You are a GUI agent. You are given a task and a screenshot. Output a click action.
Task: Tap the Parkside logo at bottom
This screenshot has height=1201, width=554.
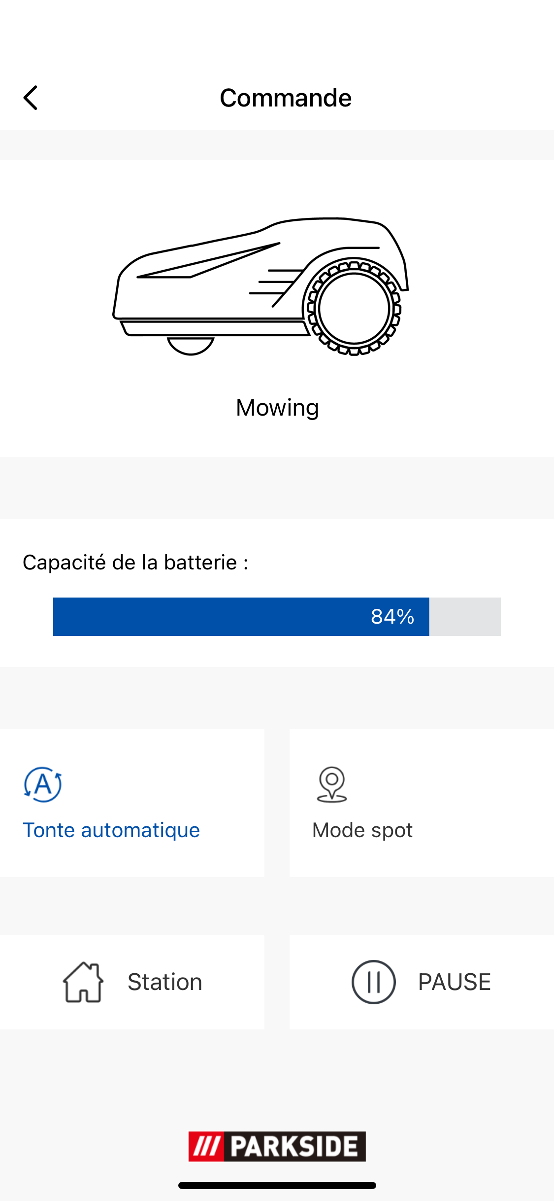[277, 1146]
